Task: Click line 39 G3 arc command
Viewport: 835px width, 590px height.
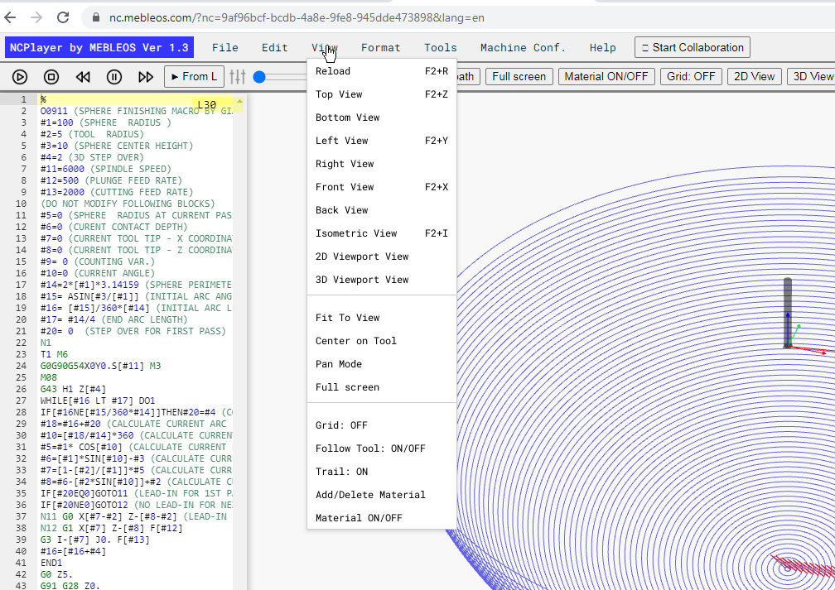Action: click(x=94, y=540)
